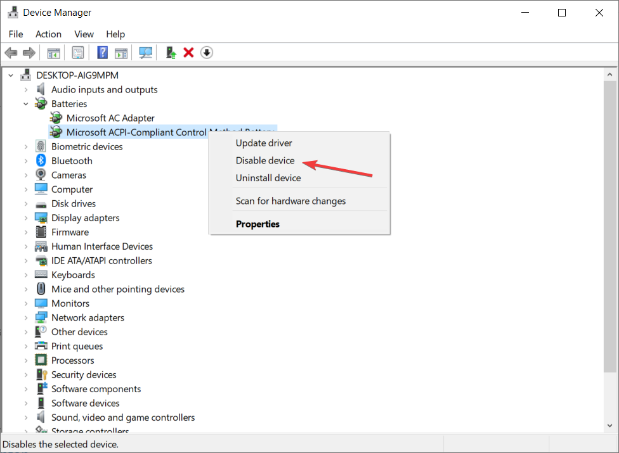Expand the IDE ATA/ATAPI controllers chevron
619x453 pixels.
[26, 260]
